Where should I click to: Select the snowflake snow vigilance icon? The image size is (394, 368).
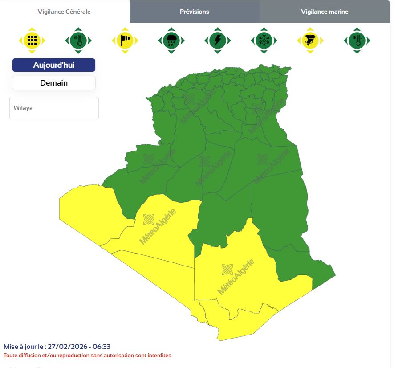264,41
